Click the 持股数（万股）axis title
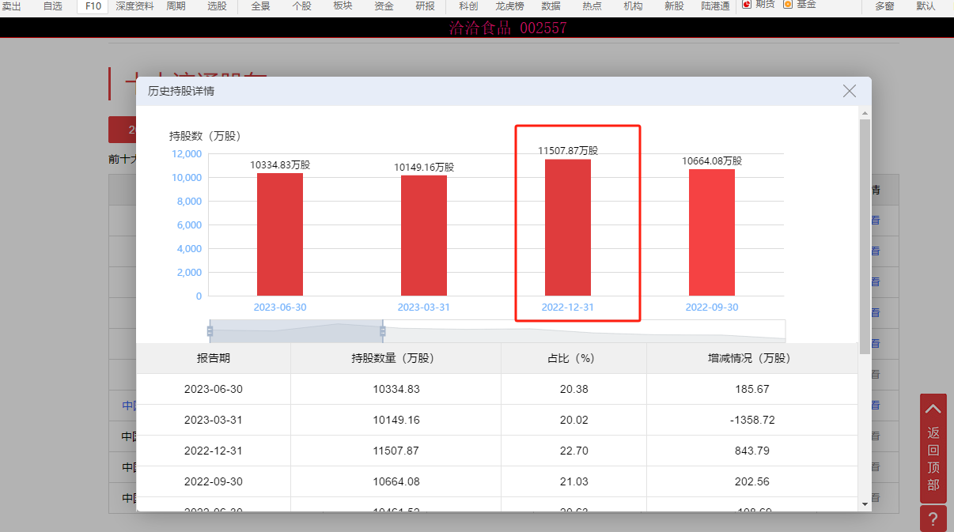Screen dimensions: 954x532 pos(205,136)
